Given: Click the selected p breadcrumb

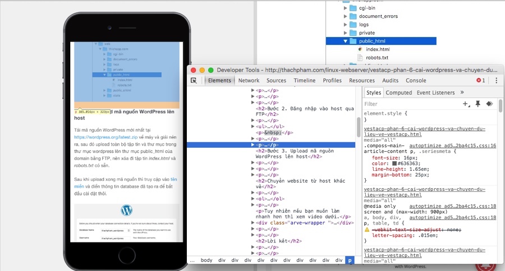Looking at the screenshot, I should point(350,260).
